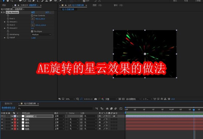Click the Knot 2 crosshair point picker
Viewport: 203px width, 139px height.
click(x=33, y=25)
